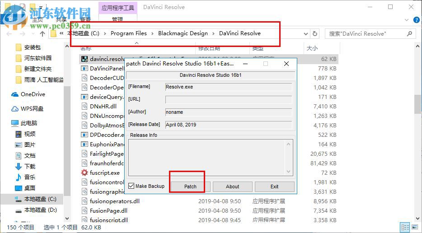Click the fuscript.exe gear icon
The width and height of the screenshot is (422, 233).
(x=84, y=172)
